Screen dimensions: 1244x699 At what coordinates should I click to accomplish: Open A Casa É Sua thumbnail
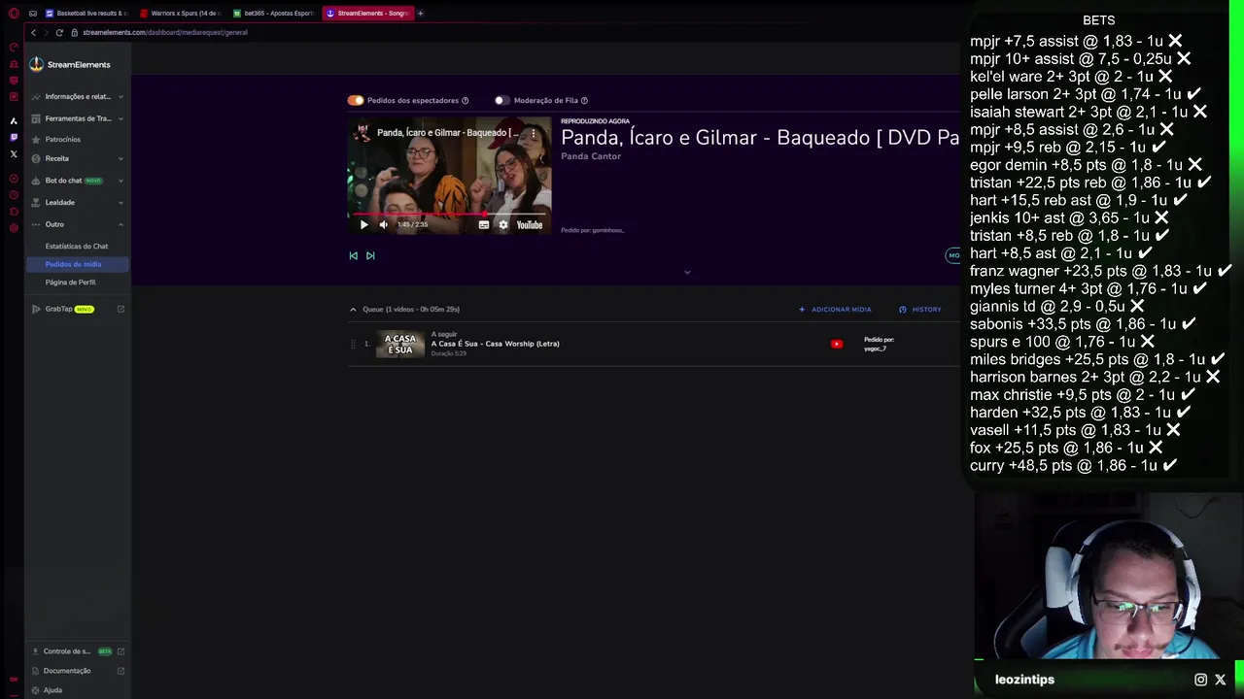[400, 344]
